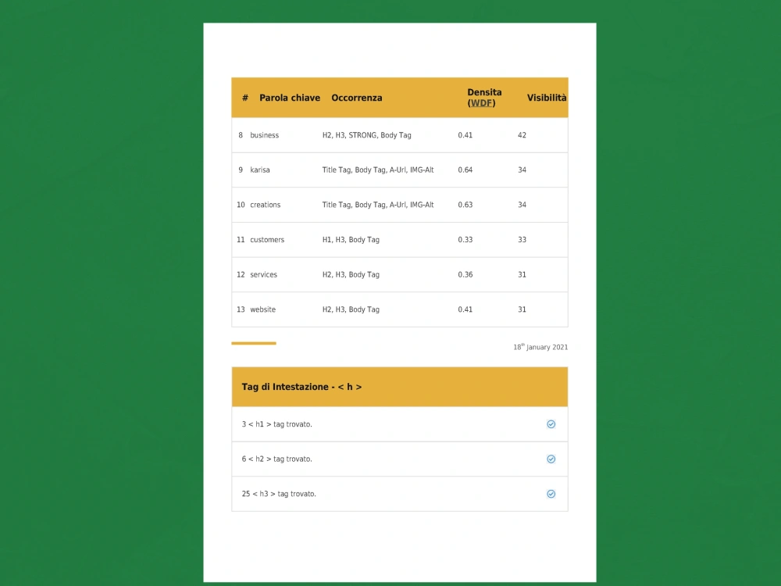781x586 pixels.
Task: Select the keyword 'customers'
Action: [x=267, y=240]
